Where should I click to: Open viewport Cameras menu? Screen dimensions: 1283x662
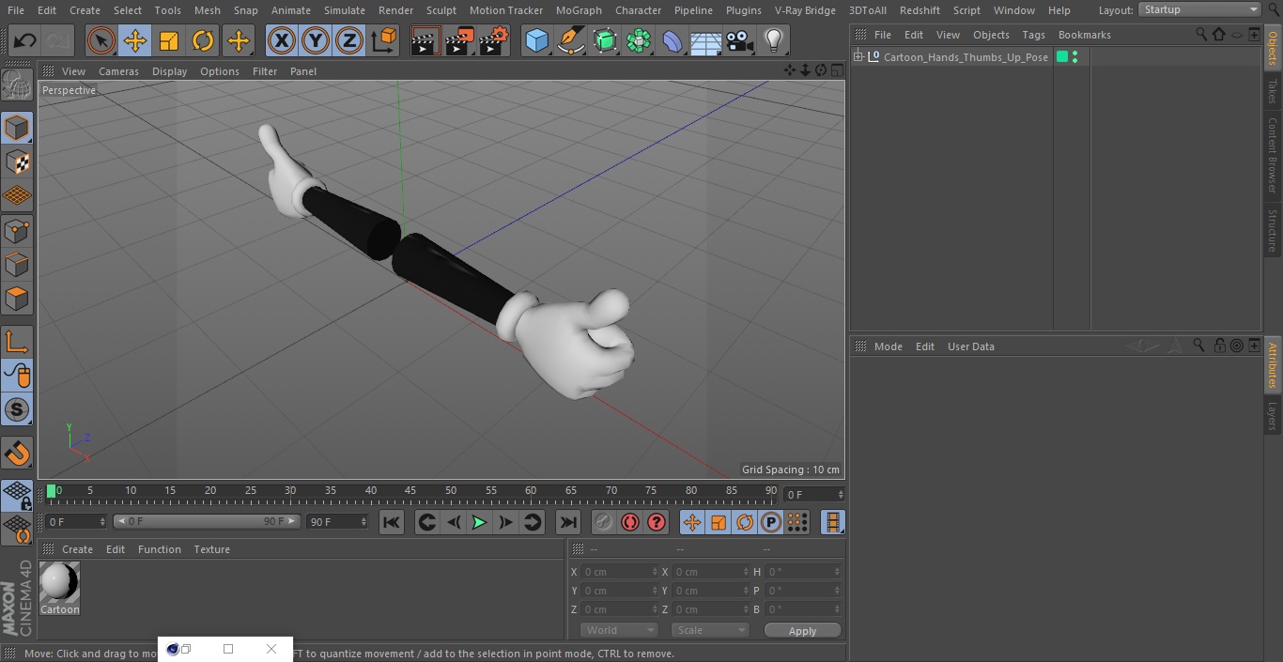coord(118,71)
